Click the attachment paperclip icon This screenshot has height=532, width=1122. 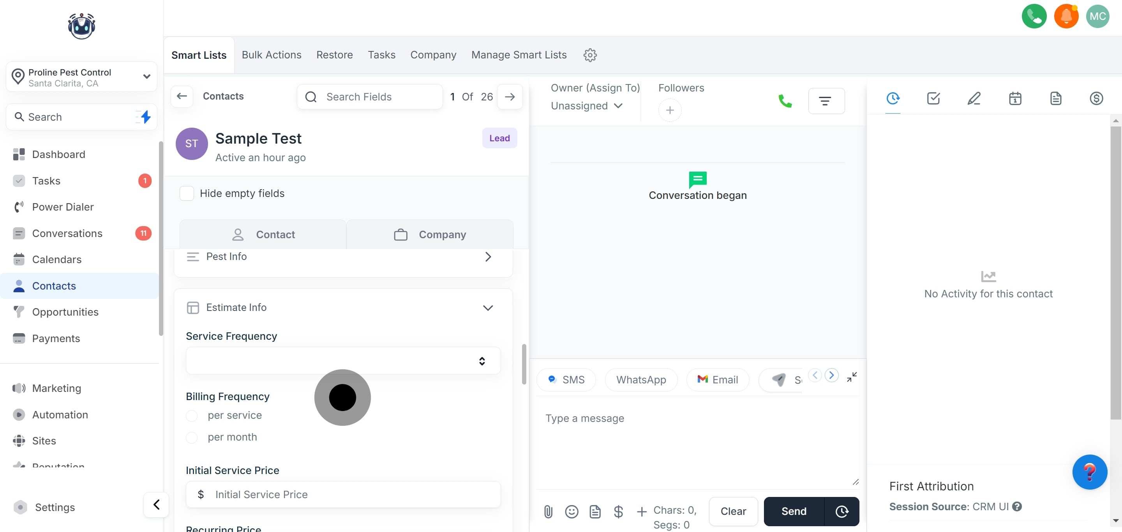click(548, 511)
